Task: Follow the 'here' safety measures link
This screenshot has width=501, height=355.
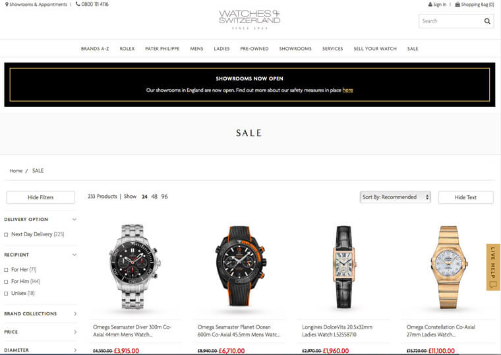Action: (347, 90)
